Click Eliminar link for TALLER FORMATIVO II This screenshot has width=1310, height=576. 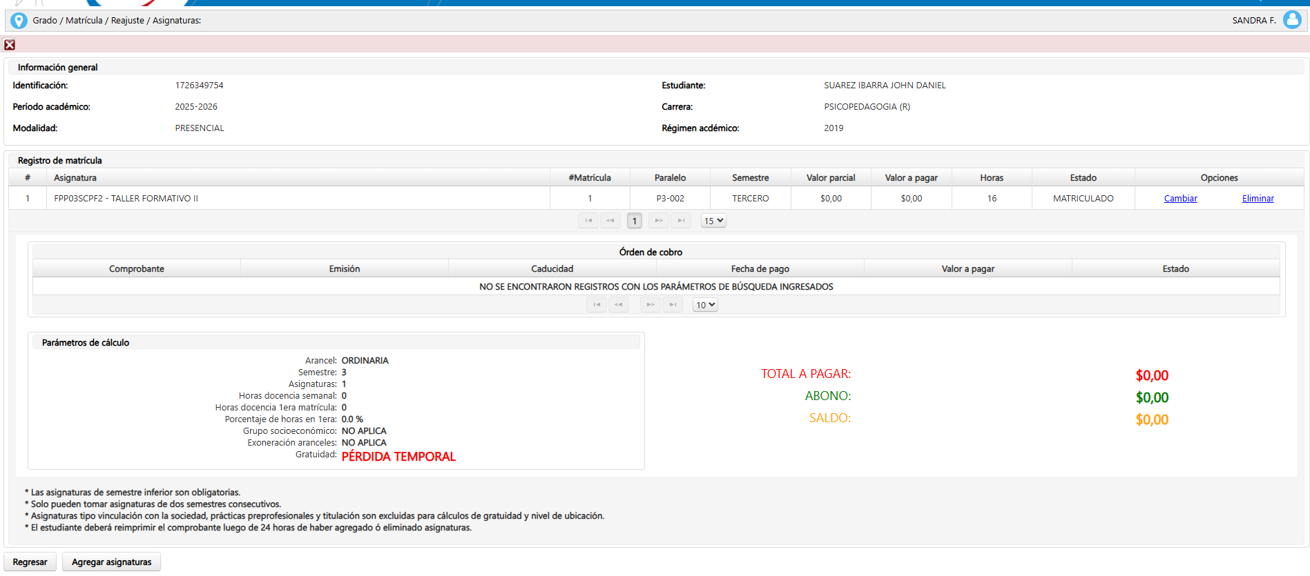click(x=1258, y=199)
